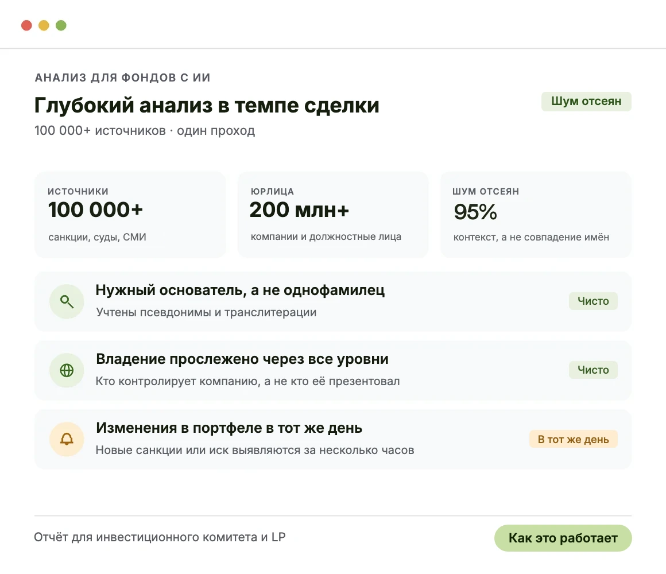666x574 pixels.
Task: Click the 'В тот же день' badge
Action: point(573,439)
